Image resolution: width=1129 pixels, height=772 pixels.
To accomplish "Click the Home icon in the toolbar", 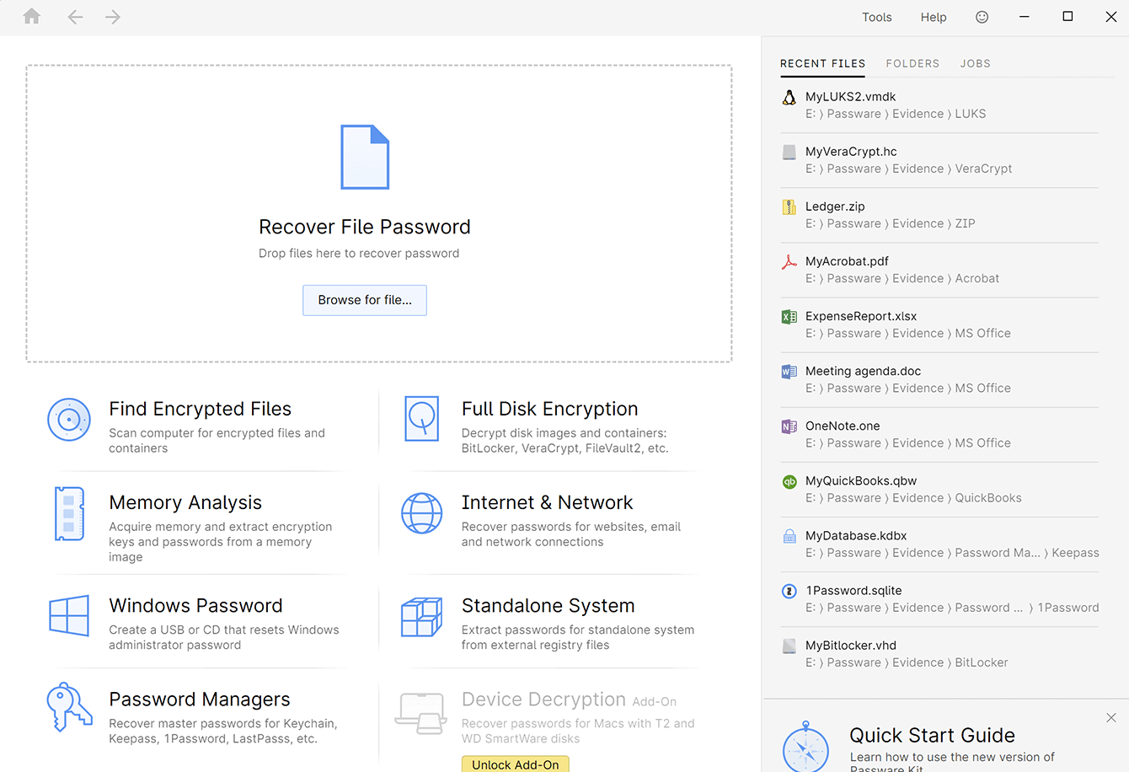I will 31,16.
